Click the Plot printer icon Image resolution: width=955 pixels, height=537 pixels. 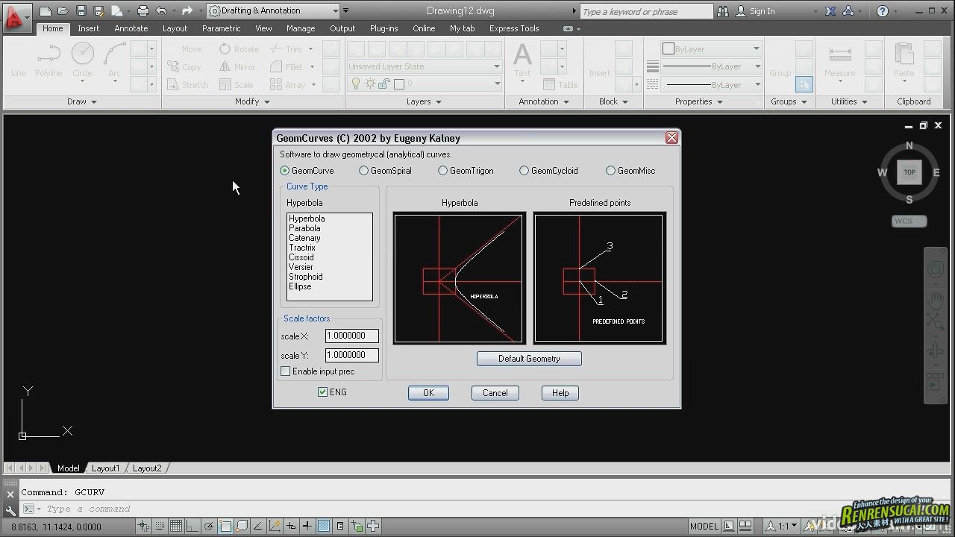(x=143, y=11)
